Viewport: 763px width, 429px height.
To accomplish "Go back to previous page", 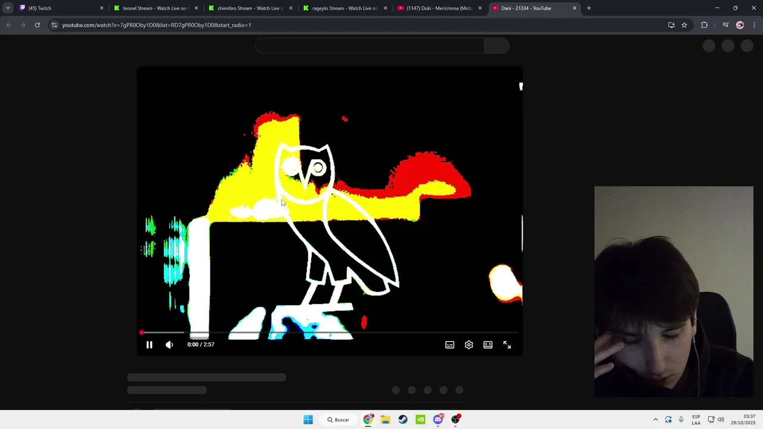I will coord(8,25).
